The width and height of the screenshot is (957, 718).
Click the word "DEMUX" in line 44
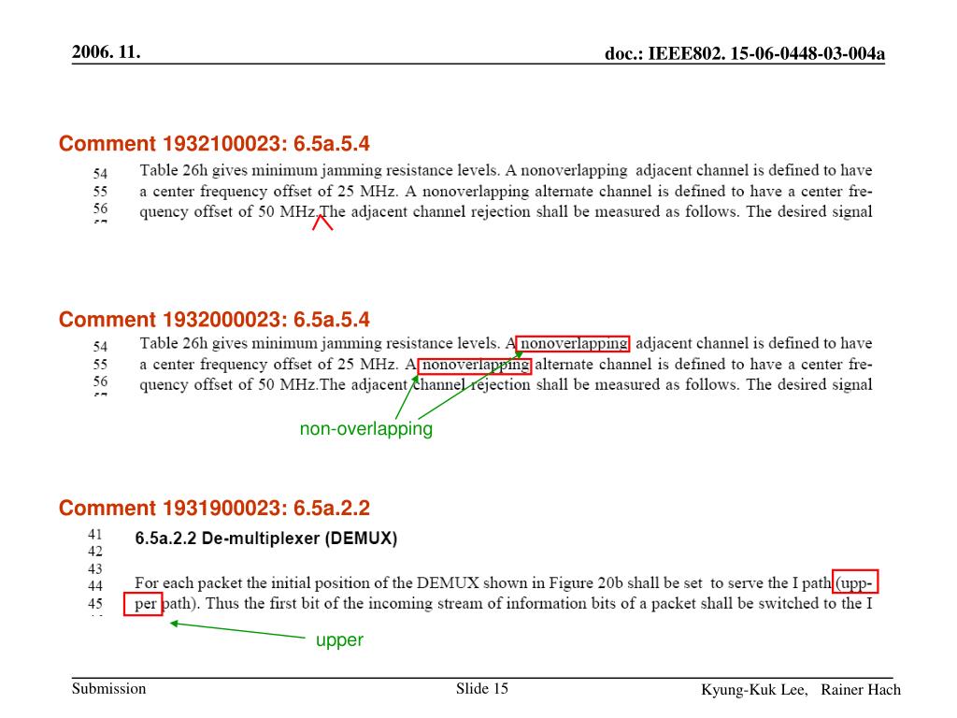point(448,583)
